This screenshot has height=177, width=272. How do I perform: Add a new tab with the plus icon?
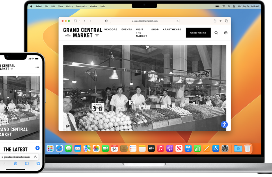pyautogui.click(x=220, y=21)
